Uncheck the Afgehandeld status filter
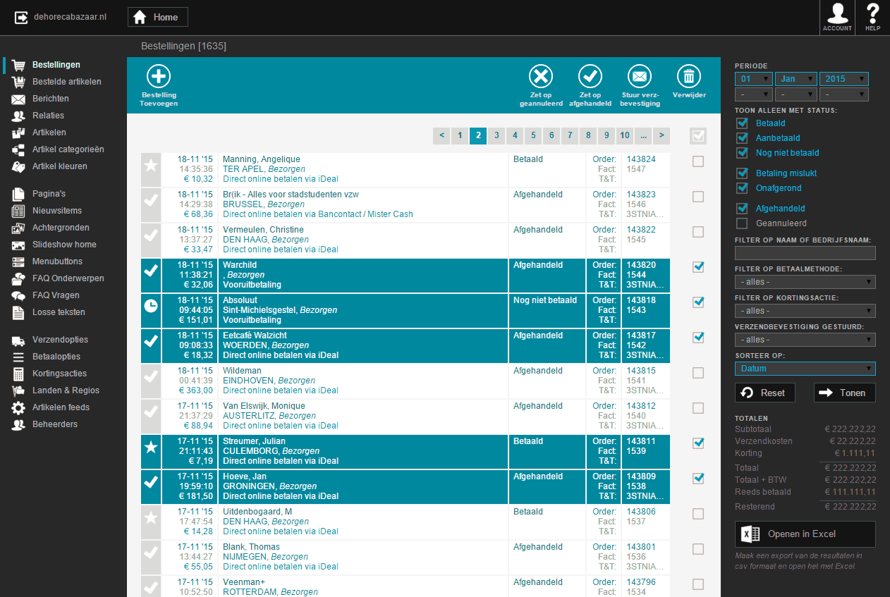This screenshot has height=597, width=890. pos(742,209)
